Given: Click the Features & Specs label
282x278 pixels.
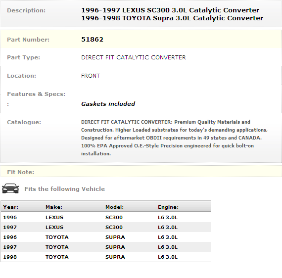Looking at the screenshot, I should pyautogui.click(x=36, y=94).
